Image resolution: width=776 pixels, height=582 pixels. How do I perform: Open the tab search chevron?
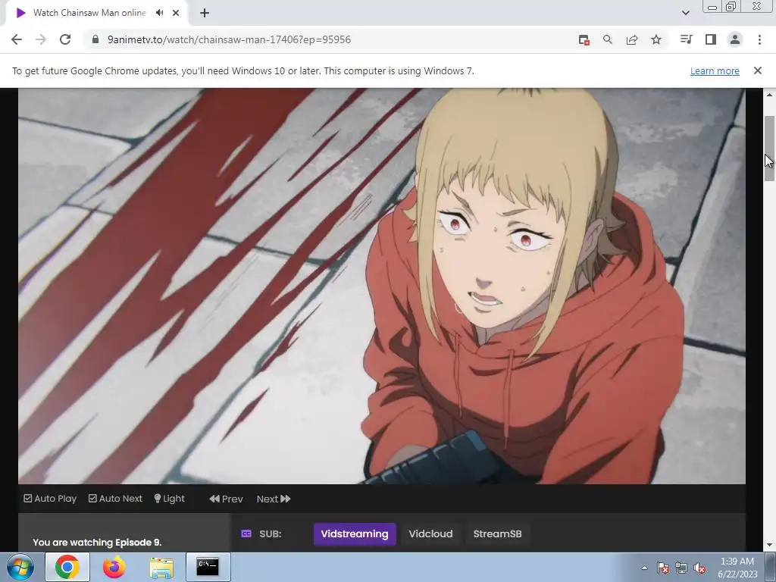click(685, 13)
